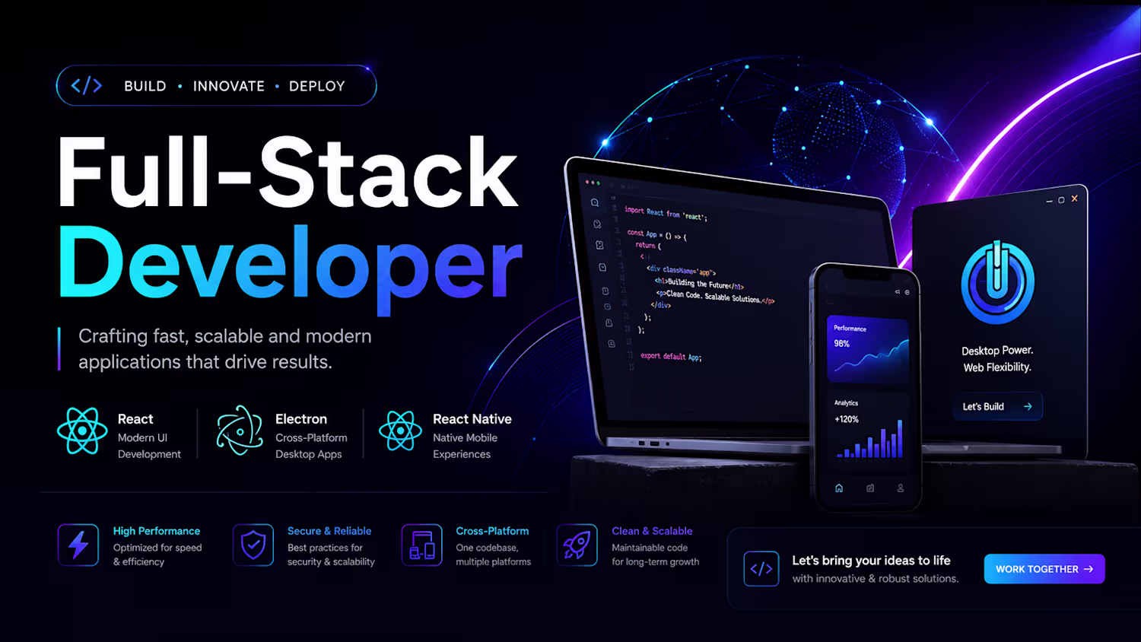Click the orange close X on tablet window
Screen dimensions: 1141x642
click(x=1075, y=199)
